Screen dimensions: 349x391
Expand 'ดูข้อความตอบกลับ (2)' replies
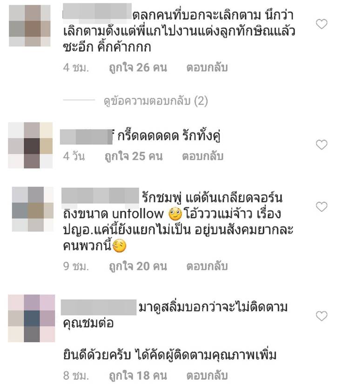156,101
